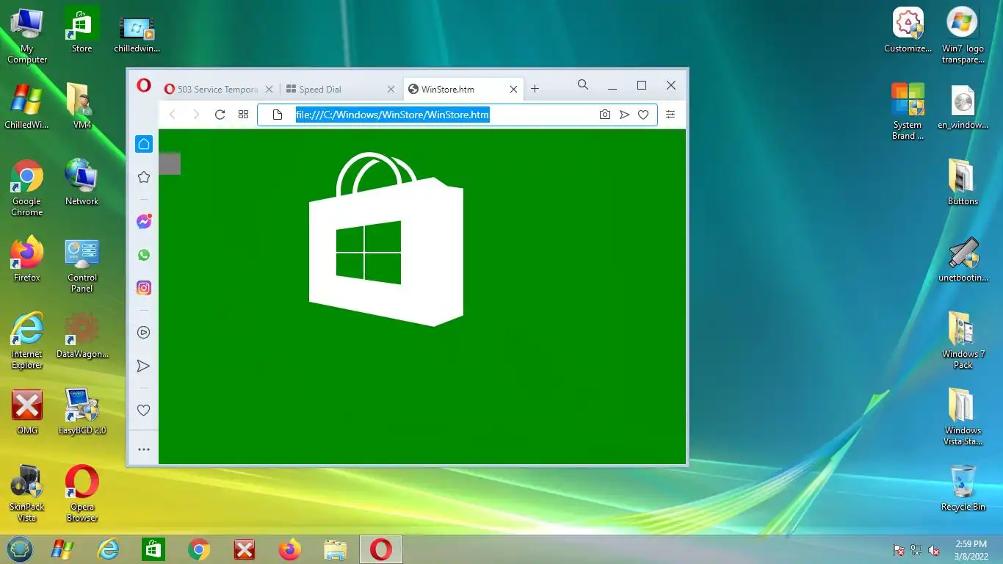Image resolution: width=1003 pixels, height=564 pixels.
Task: Select the Google Chrome desktop shortcut
Action: pyautogui.click(x=27, y=188)
